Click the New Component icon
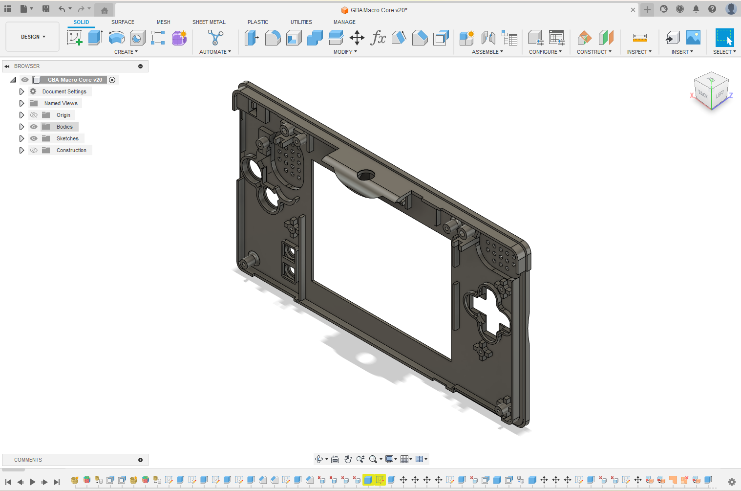The height and width of the screenshot is (491, 741). click(x=467, y=38)
